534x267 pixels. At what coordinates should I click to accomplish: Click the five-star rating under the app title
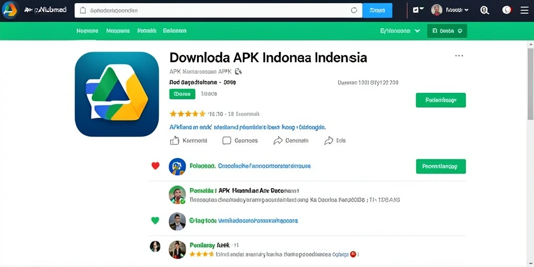point(188,114)
